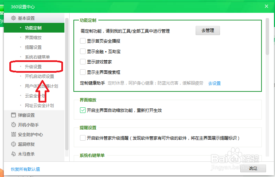Expand the 漏洞修复 section
The width and height of the screenshot is (275, 177).
(x=34, y=144)
